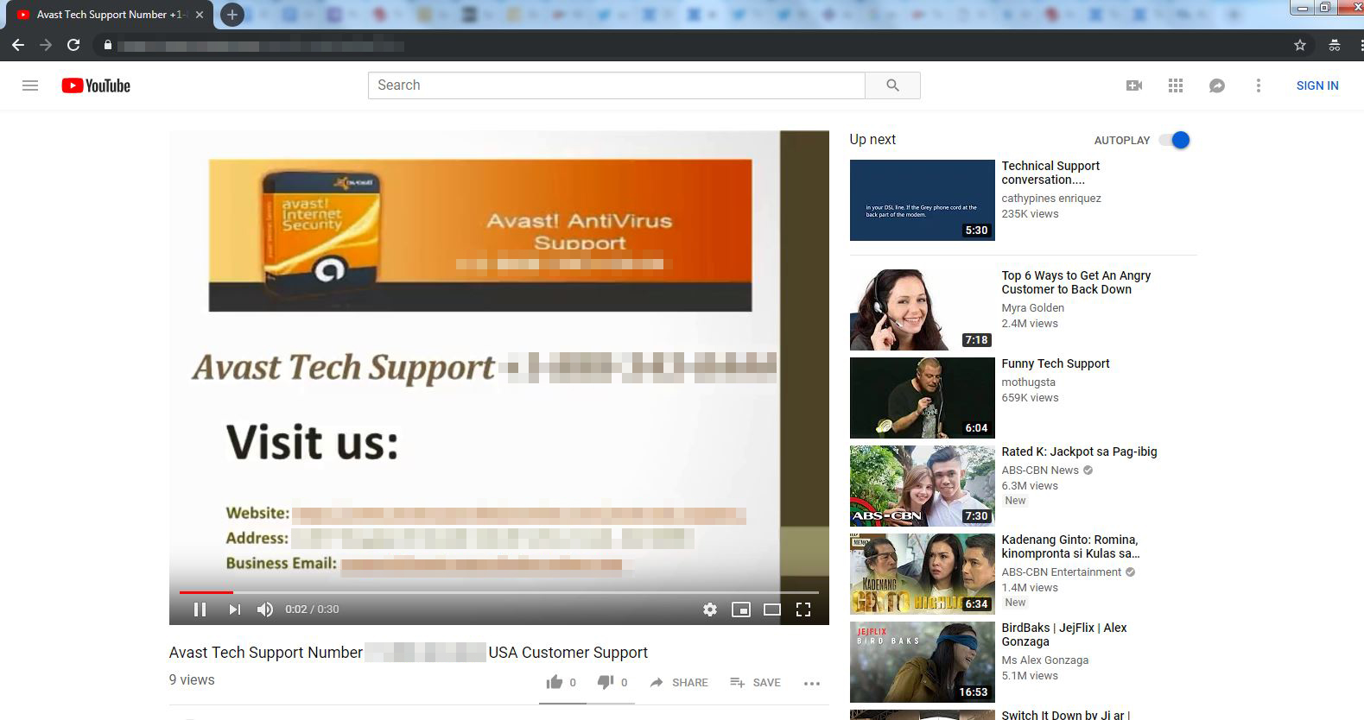Open Funny Tech Support video thumbnail

(923, 398)
